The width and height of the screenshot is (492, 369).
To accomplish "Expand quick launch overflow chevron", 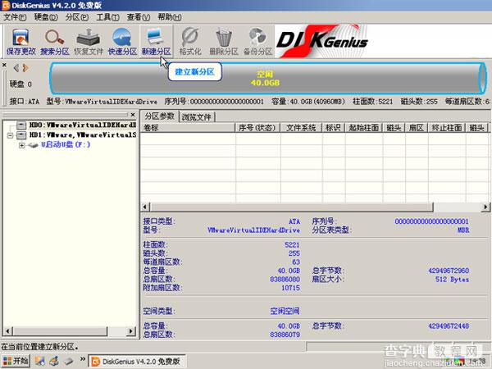I will [x=83, y=359].
